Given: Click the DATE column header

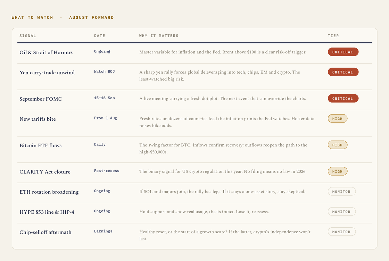Looking at the screenshot, I should (x=99, y=36).
